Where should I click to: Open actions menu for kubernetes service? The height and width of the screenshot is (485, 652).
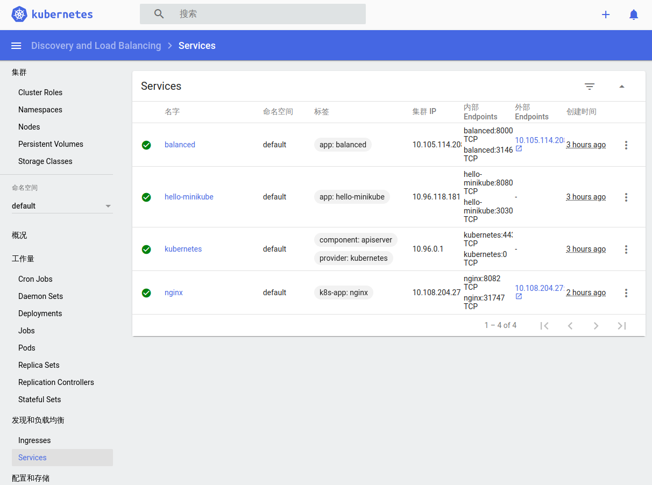(x=626, y=249)
